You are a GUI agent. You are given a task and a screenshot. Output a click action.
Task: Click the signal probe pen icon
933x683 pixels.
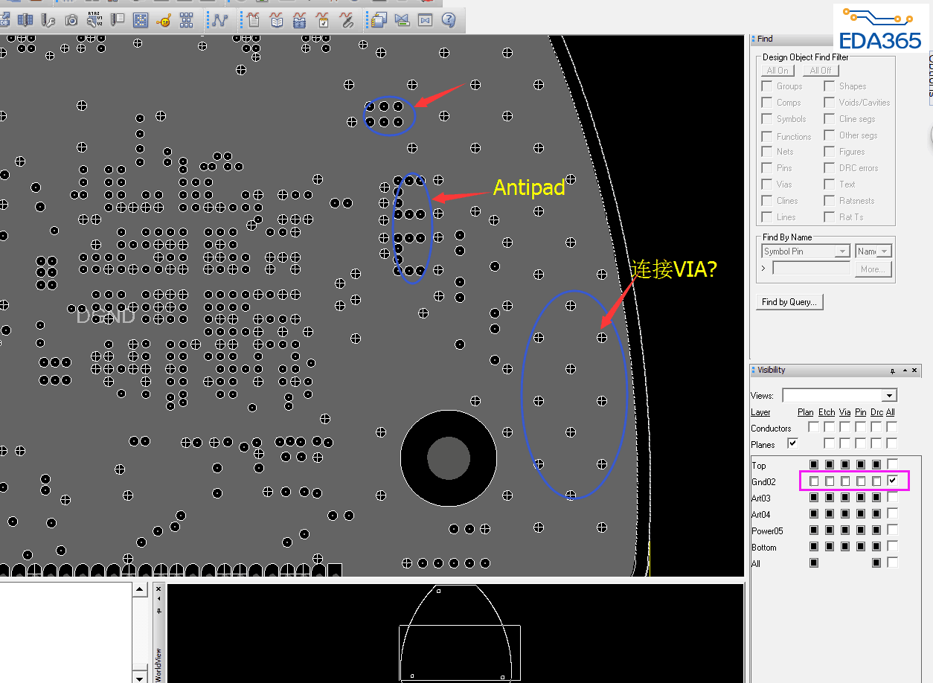click(x=346, y=21)
